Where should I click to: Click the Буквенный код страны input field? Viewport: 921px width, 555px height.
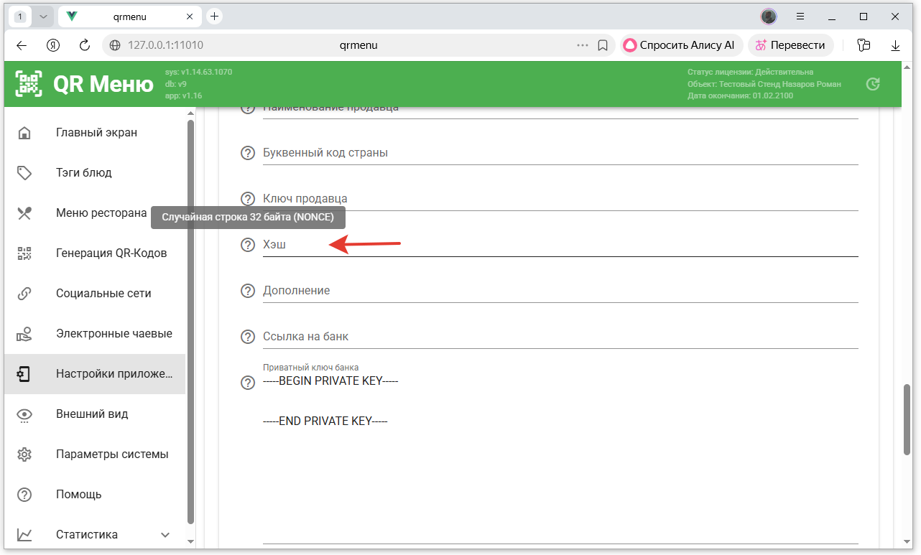(560, 153)
